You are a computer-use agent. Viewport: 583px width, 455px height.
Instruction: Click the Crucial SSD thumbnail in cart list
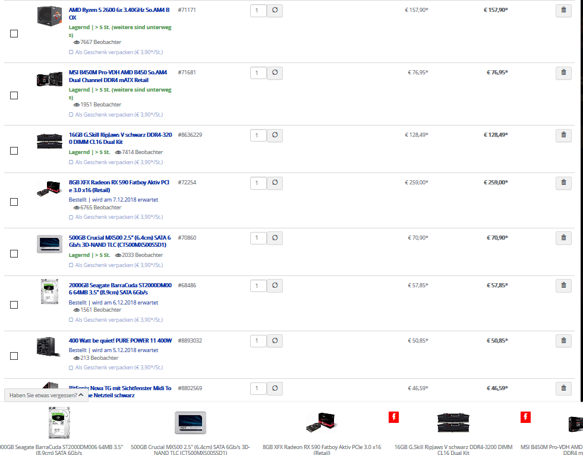(x=49, y=244)
